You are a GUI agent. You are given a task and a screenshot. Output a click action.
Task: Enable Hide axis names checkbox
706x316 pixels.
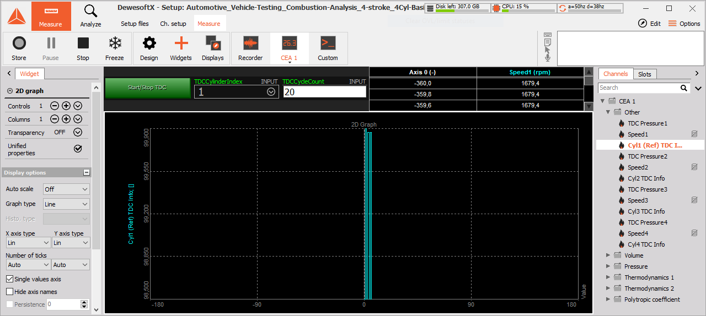[9, 292]
